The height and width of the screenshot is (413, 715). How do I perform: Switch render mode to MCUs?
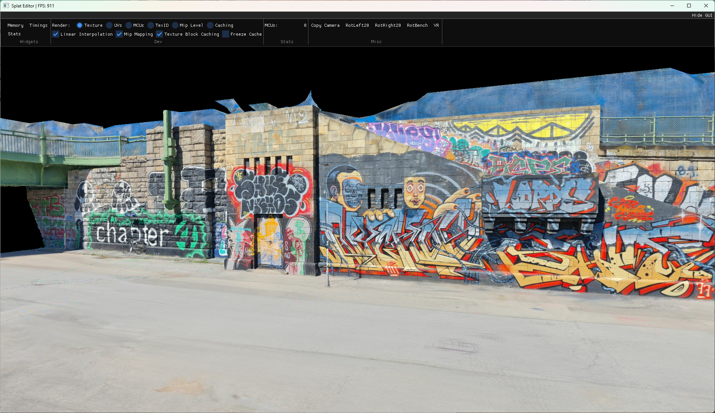pyautogui.click(x=129, y=25)
